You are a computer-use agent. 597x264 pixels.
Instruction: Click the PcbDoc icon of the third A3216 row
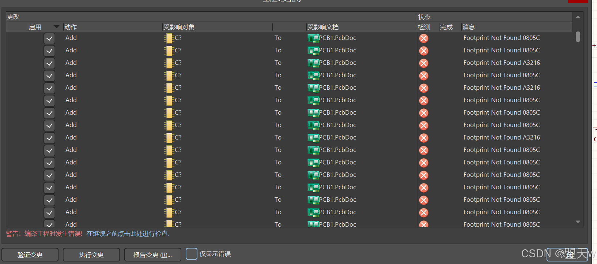coord(313,138)
